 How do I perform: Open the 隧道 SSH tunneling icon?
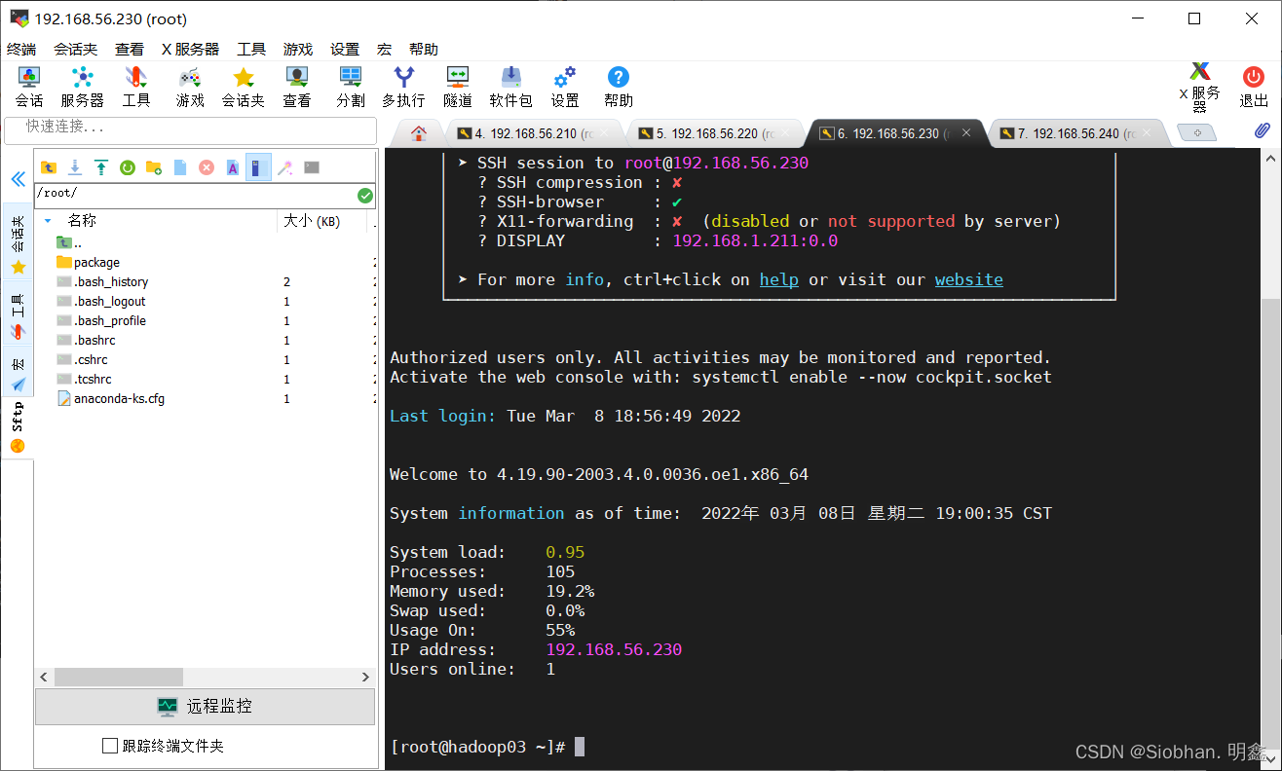[457, 85]
